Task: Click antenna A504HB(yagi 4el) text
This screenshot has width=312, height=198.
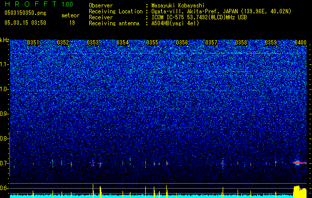Action: [175, 23]
